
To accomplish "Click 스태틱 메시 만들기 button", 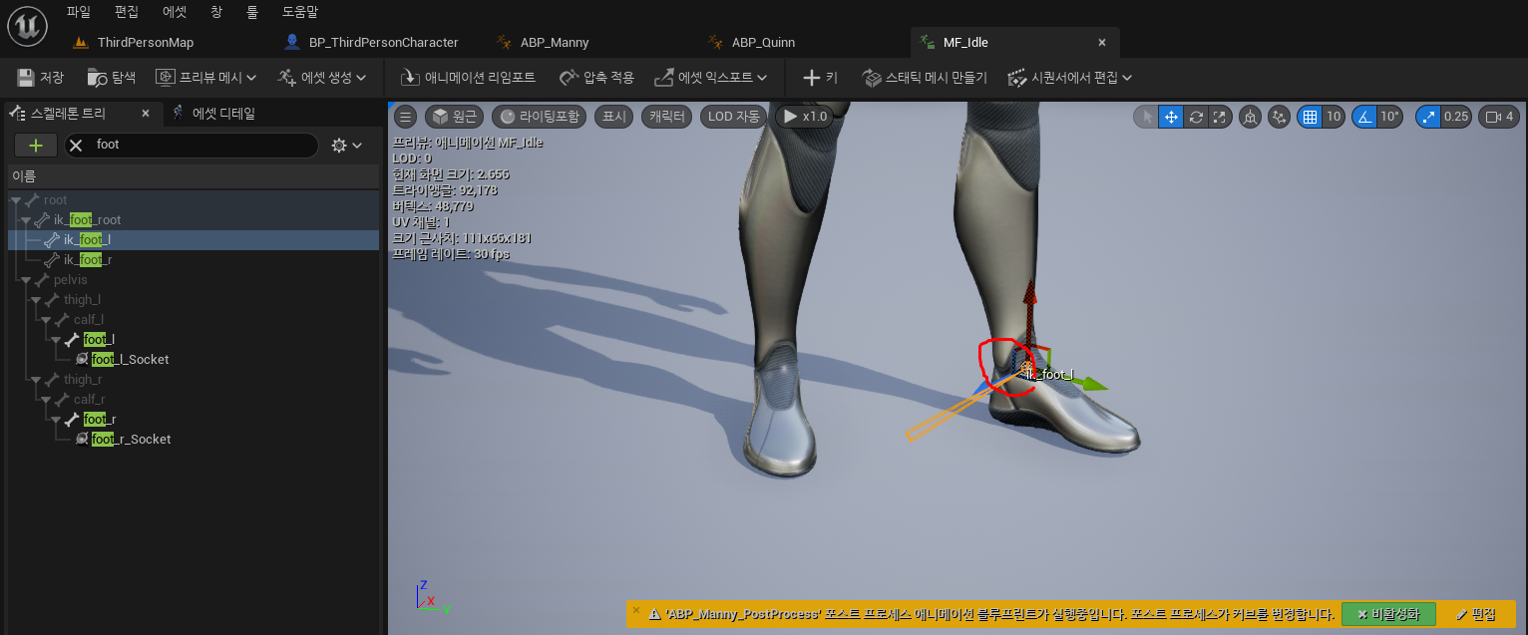I will (x=925, y=77).
